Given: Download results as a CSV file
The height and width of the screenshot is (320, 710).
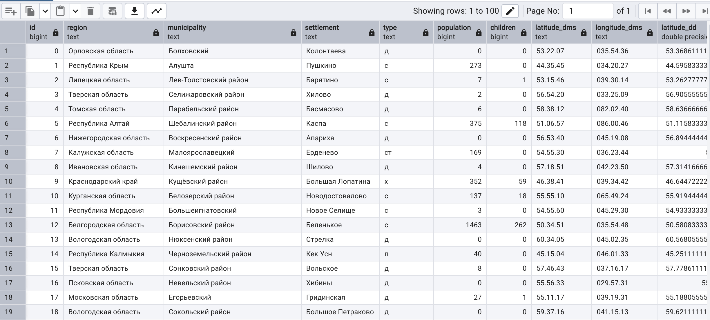Looking at the screenshot, I should [x=135, y=11].
